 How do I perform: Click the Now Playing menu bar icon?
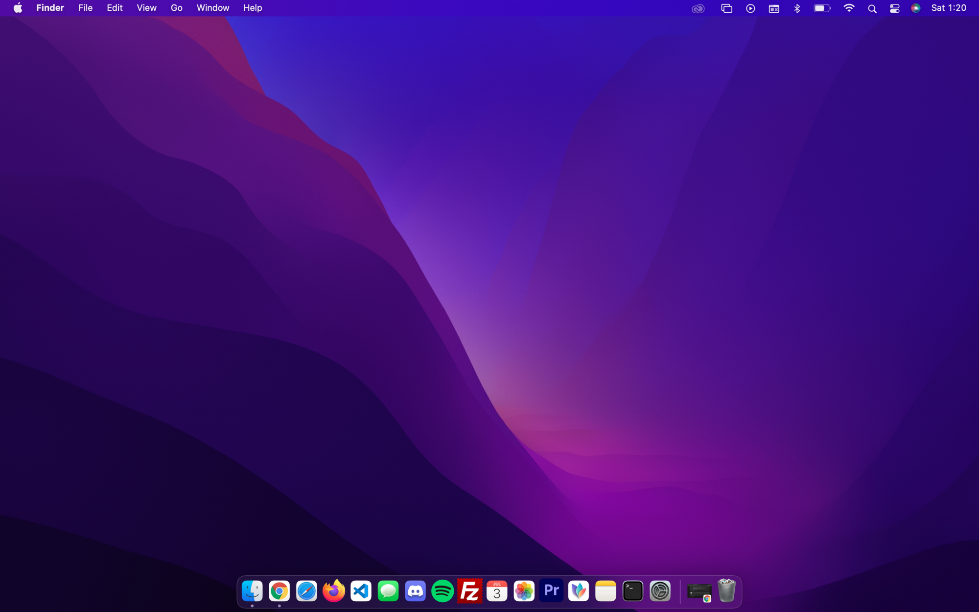coord(750,8)
